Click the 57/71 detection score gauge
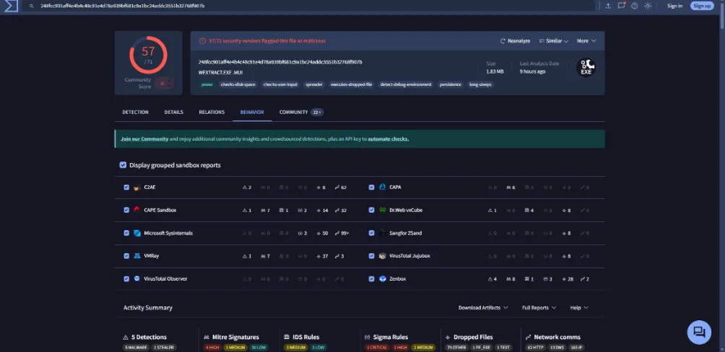725x352 pixels. (149, 55)
